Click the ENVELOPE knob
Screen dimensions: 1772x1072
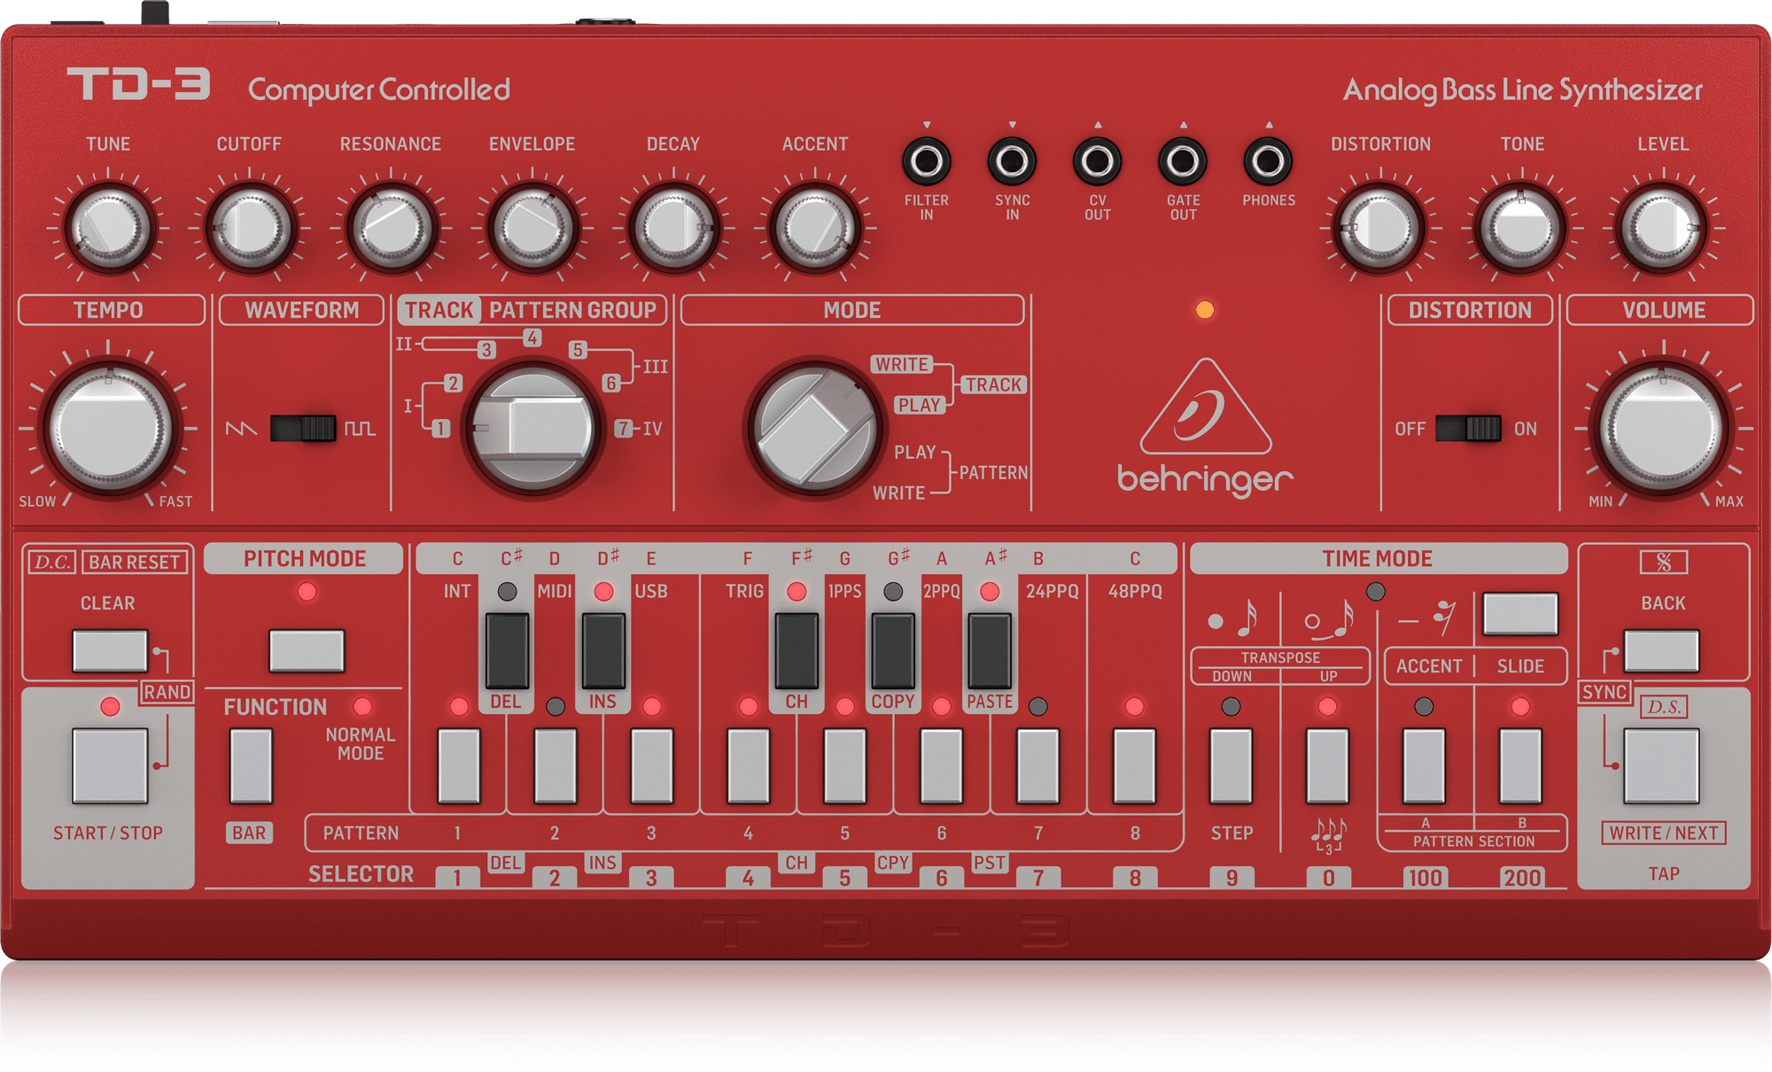pyautogui.click(x=532, y=229)
